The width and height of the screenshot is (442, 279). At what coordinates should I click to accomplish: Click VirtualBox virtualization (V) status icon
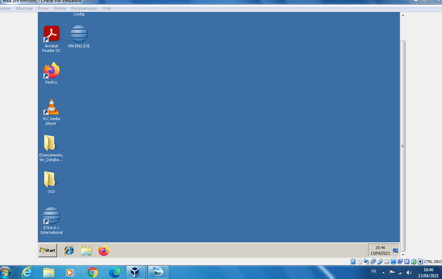(x=407, y=262)
